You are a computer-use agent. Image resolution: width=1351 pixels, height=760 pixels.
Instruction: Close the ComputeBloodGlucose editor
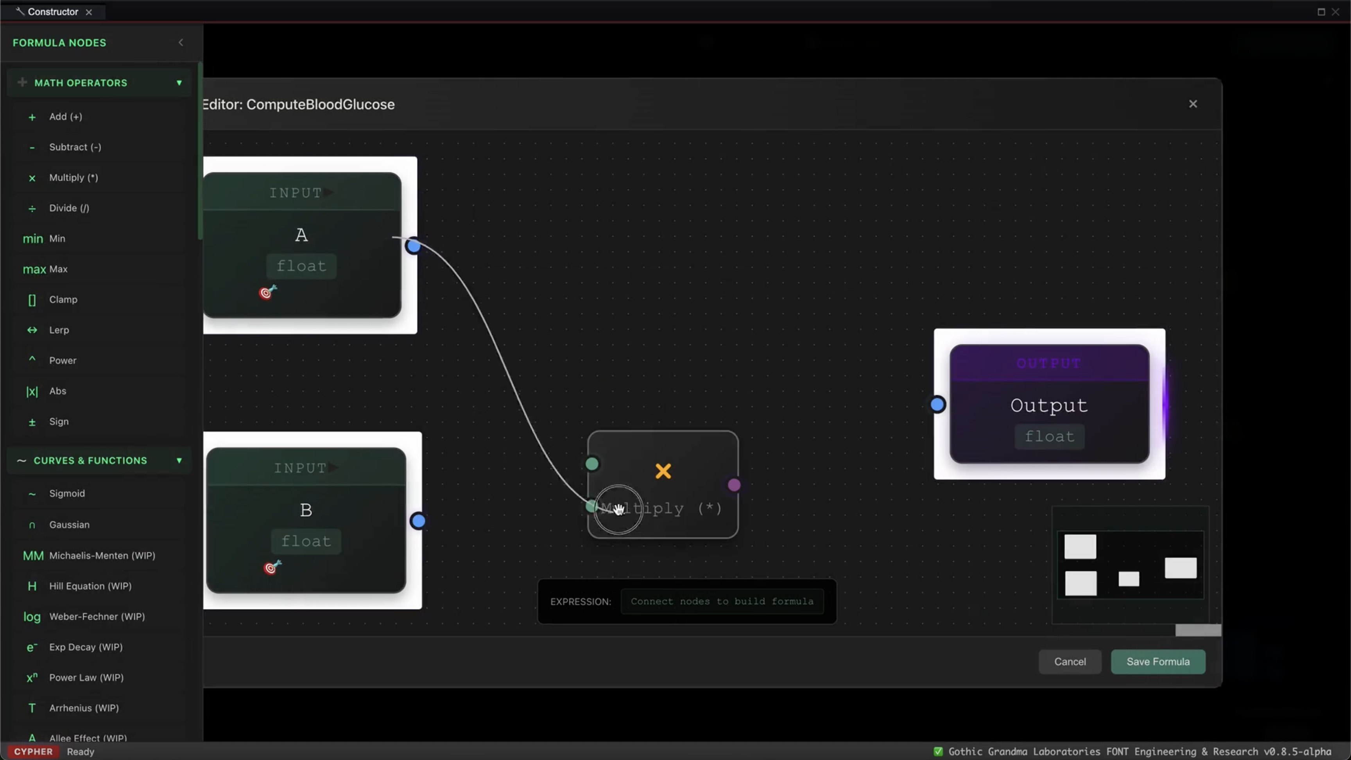[1193, 104]
